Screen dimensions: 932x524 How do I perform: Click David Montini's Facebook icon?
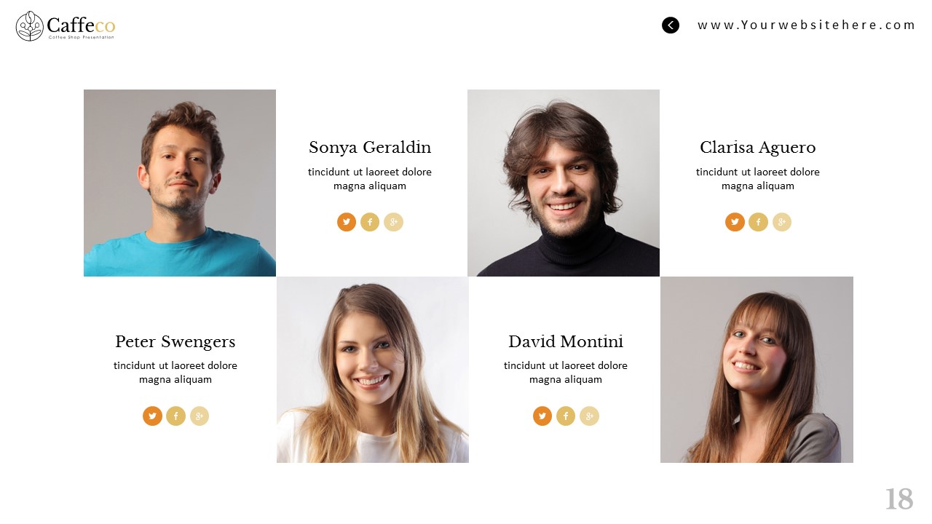[x=566, y=416]
